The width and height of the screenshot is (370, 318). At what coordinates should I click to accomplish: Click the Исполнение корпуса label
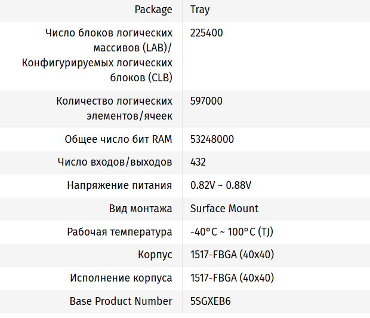coord(121,278)
